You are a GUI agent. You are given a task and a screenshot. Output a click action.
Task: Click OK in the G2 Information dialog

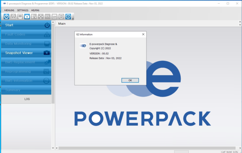[130, 80]
